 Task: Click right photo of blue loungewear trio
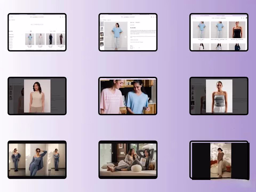pyautogui.click(x=57, y=160)
